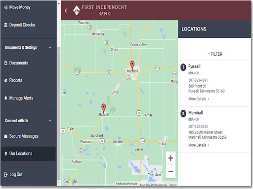Click the Deposit Checks bank icon
The image size is (253, 189).
[6, 25]
